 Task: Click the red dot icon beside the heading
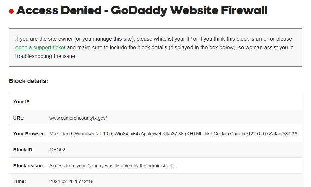[x=11, y=12]
